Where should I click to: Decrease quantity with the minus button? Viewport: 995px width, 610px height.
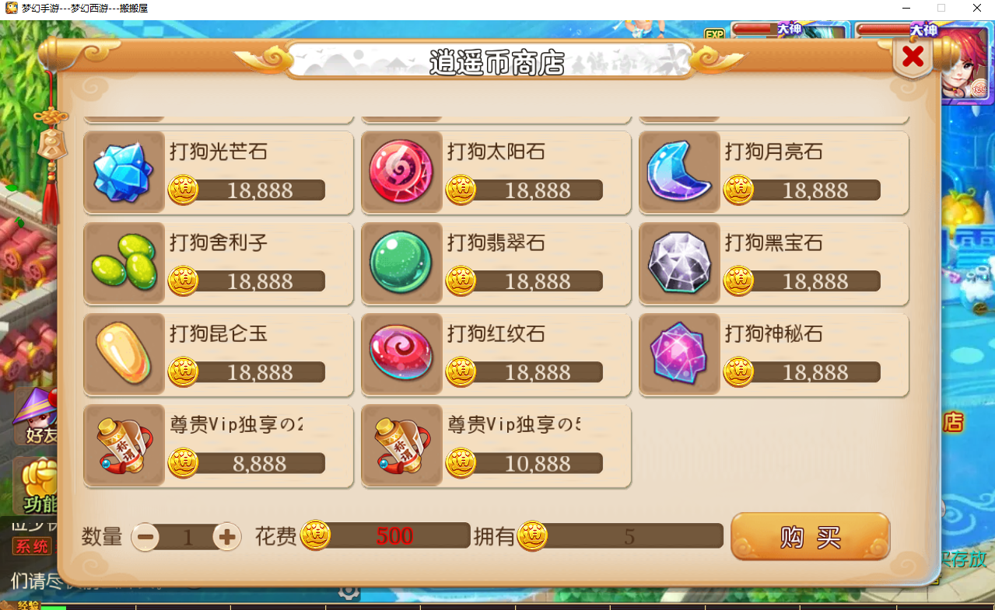coord(145,536)
